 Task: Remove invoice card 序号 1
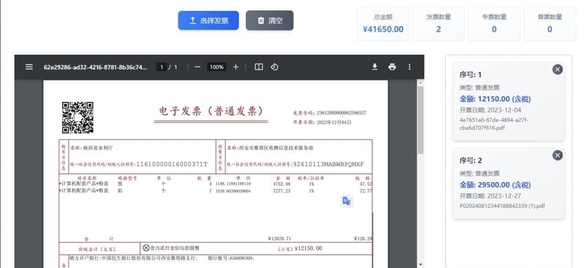pos(557,69)
